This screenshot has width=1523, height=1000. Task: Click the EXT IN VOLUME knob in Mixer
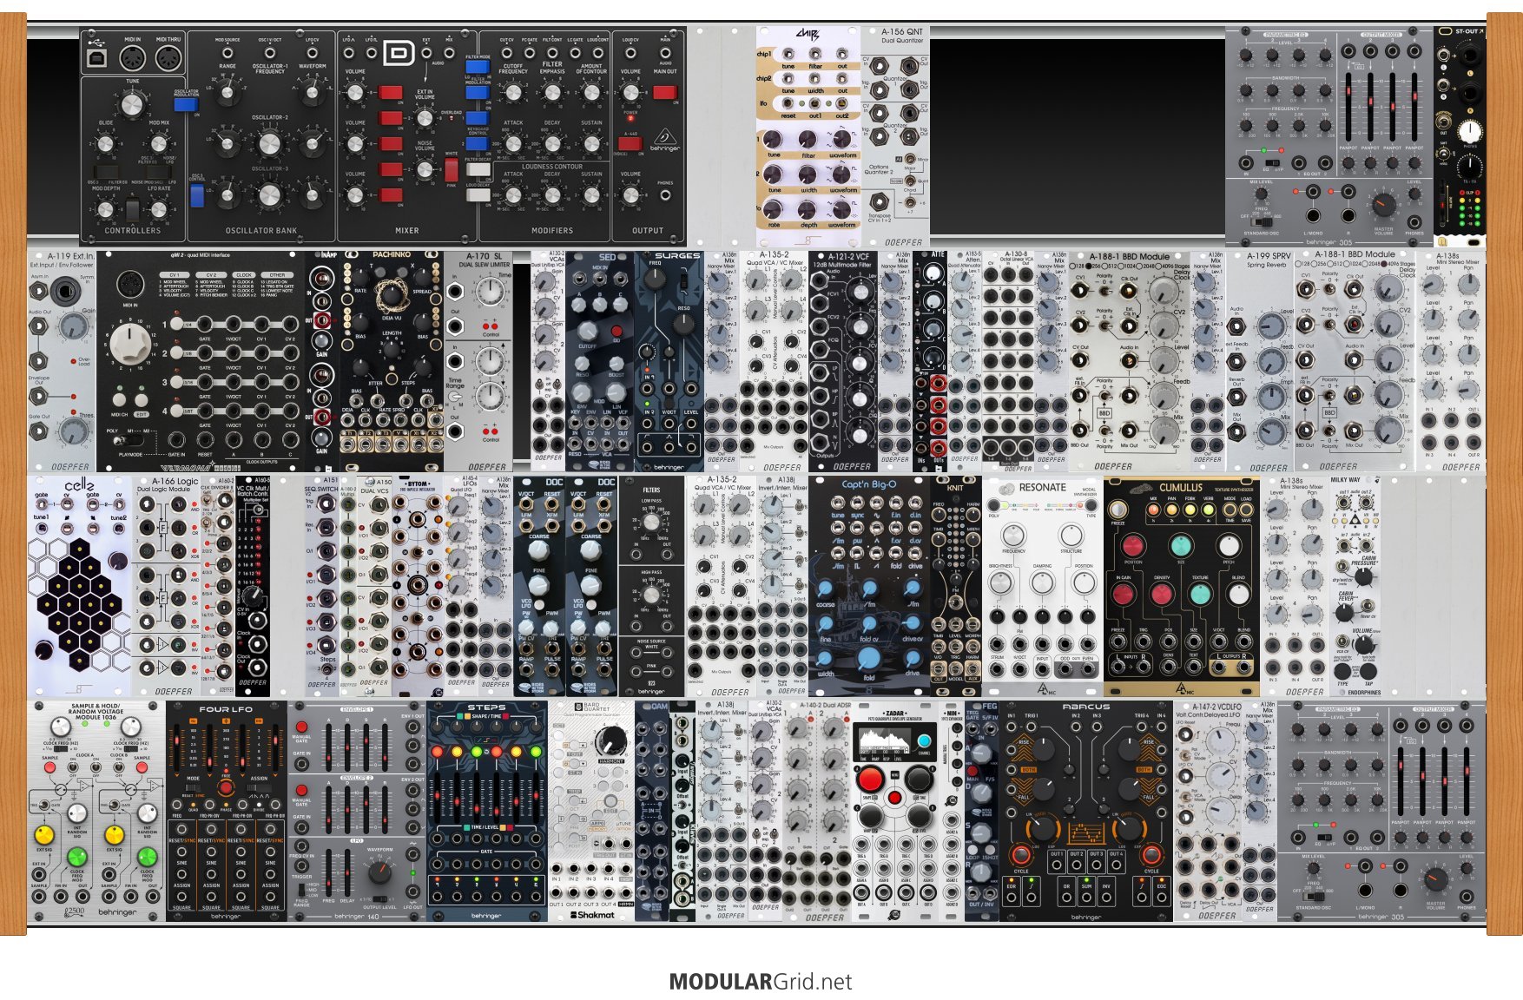click(425, 117)
